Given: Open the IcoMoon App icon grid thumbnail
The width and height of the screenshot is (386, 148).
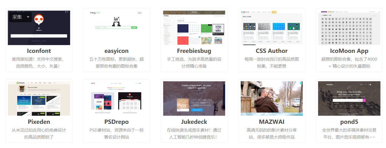Looking at the screenshot, I should point(349,28).
